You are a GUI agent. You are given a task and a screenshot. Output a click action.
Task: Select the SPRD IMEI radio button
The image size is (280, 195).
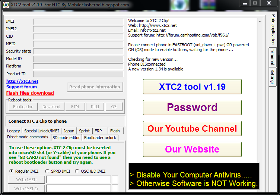47,171
